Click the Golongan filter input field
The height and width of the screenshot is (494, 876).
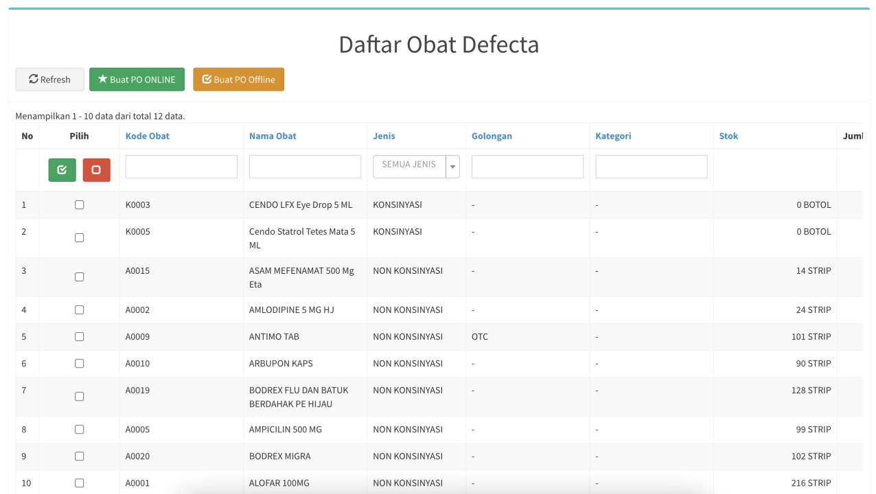pos(527,167)
